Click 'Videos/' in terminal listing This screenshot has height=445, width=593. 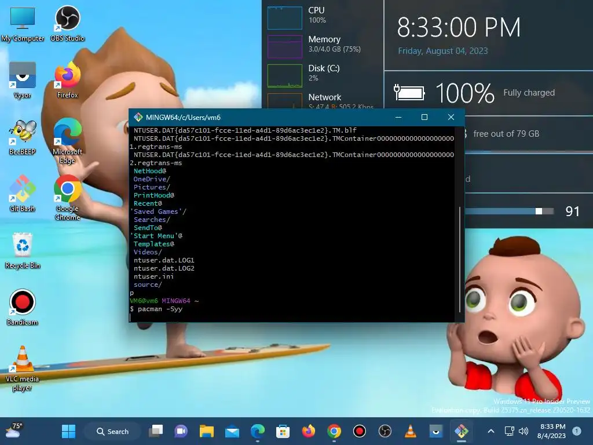[x=148, y=252]
